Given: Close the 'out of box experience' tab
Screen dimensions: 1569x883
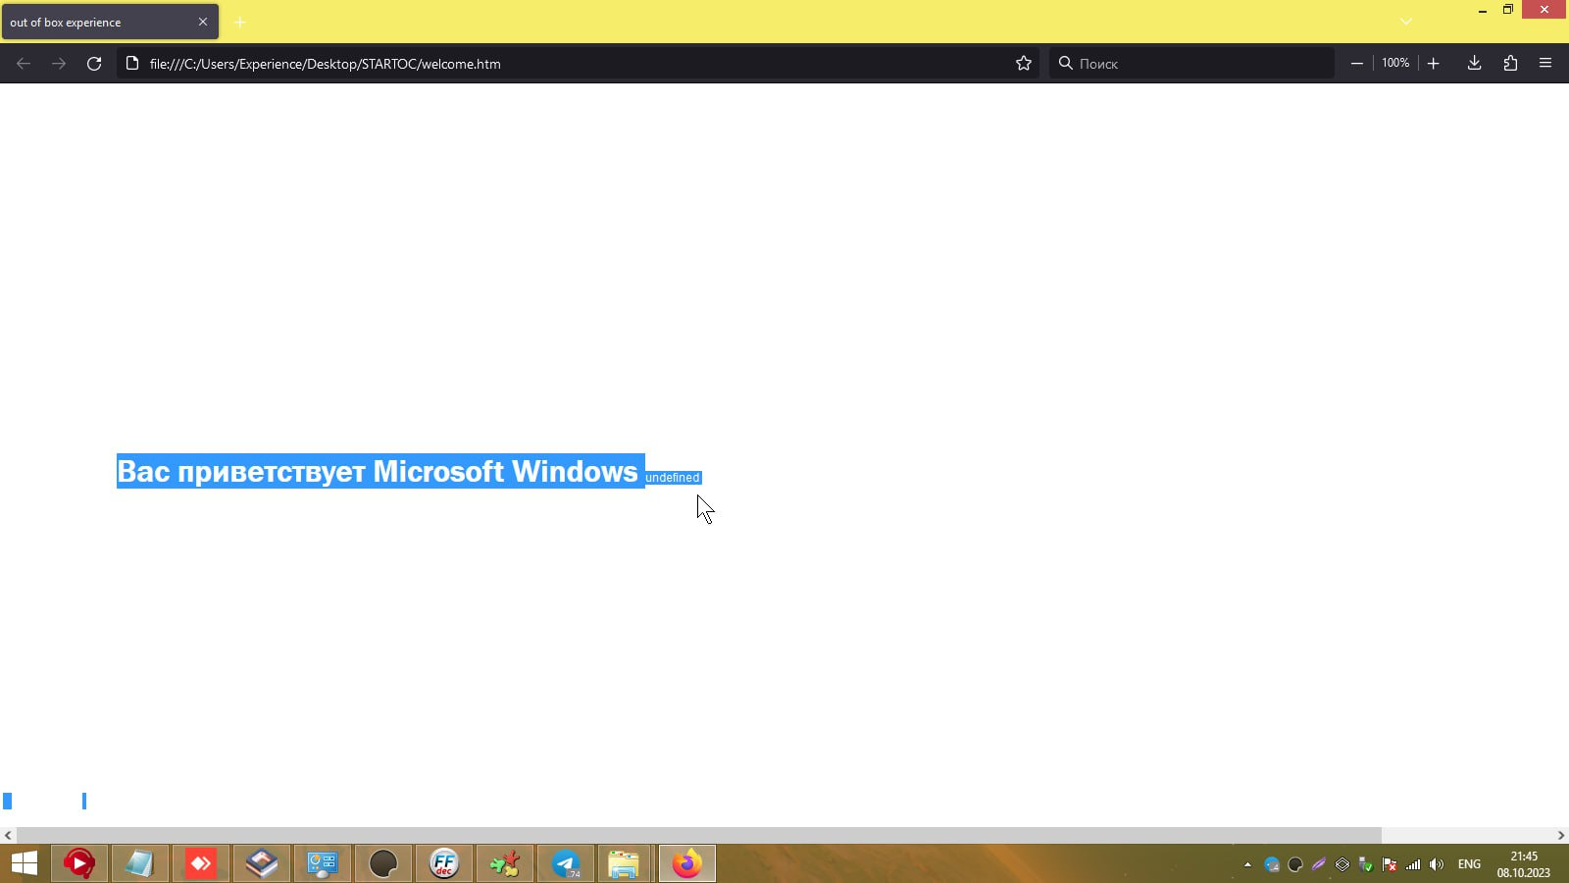Looking at the screenshot, I should coord(203,22).
